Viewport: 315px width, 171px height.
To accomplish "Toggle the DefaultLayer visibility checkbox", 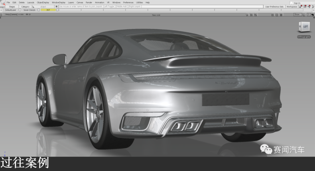I will (x=19, y=10).
